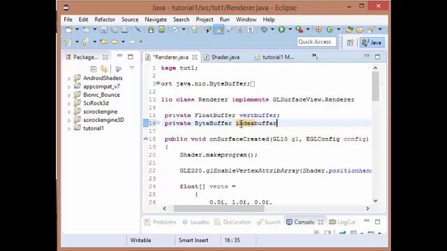Click the Back navigation arrow
The height and width of the screenshot is (251, 447).
tap(115, 42)
